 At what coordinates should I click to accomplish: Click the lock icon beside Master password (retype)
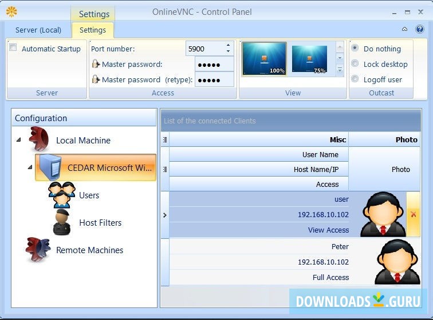coord(96,79)
